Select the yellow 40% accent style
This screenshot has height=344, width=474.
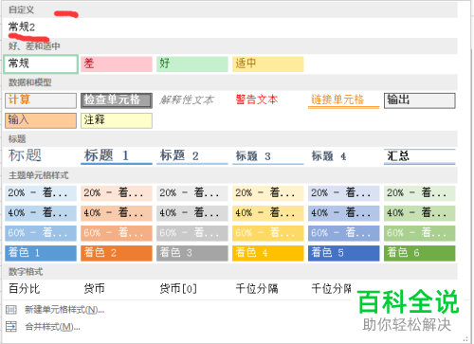point(268,213)
